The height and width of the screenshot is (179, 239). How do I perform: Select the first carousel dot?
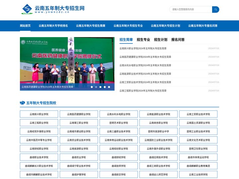pos(92,87)
